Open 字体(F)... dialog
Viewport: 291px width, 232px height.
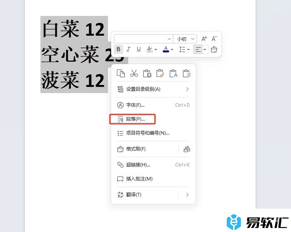[x=153, y=105]
